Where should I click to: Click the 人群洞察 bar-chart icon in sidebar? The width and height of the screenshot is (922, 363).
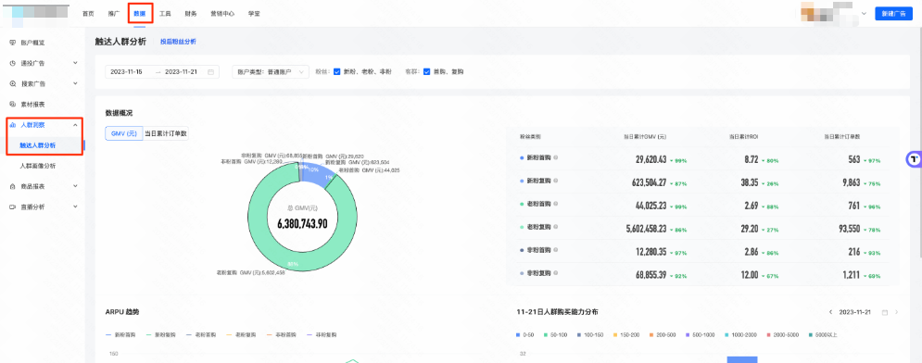pyautogui.click(x=13, y=125)
